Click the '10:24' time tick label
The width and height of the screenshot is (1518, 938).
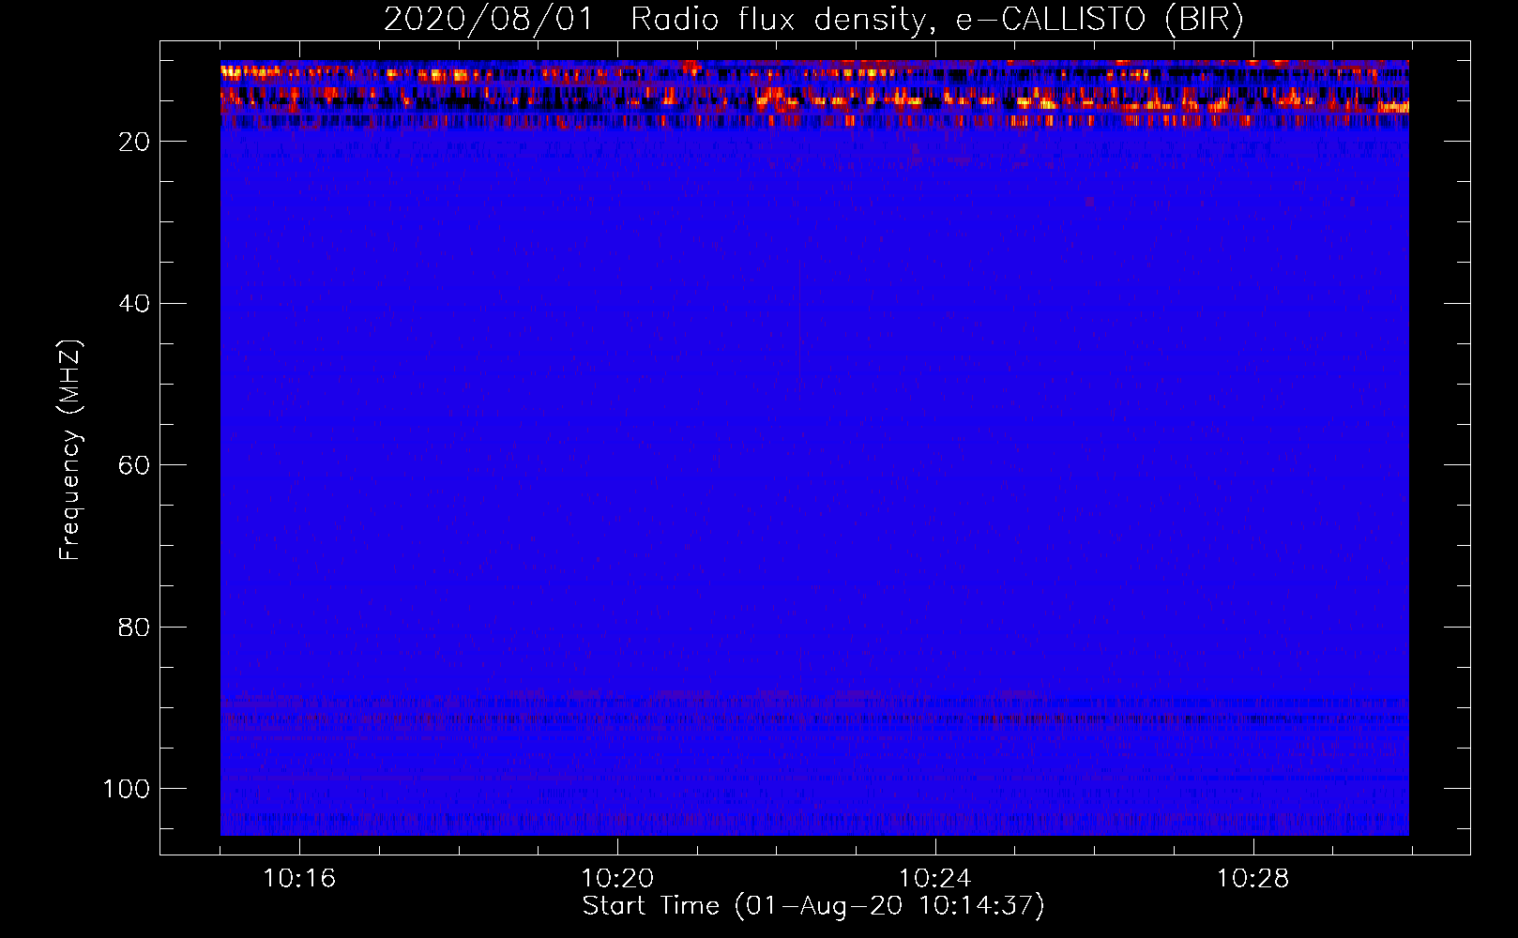click(x=935, y=878)
